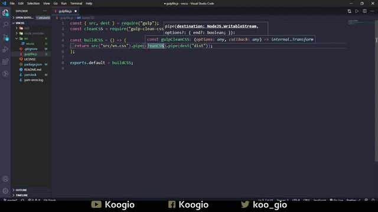Open the Edit menu

(21, 4)
